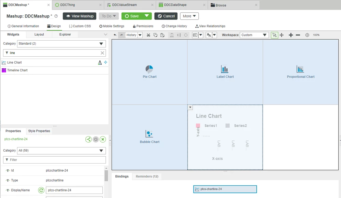Open the Workspace Custom dropdown
The width and height of the screenshot is (341, 198).
tap(254, 35)
